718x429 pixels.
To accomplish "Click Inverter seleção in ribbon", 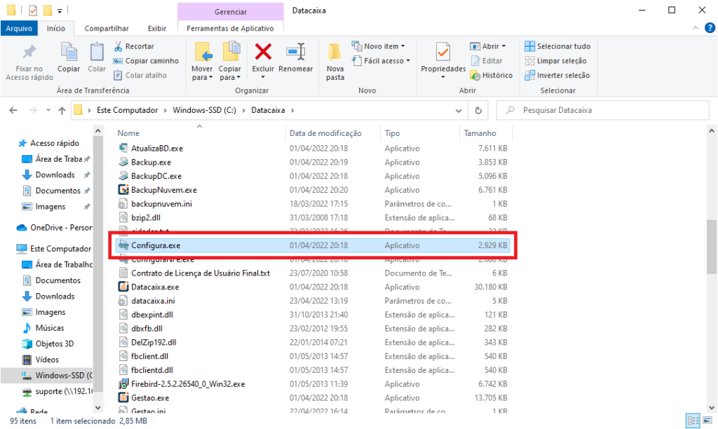I will click(557, 75).
